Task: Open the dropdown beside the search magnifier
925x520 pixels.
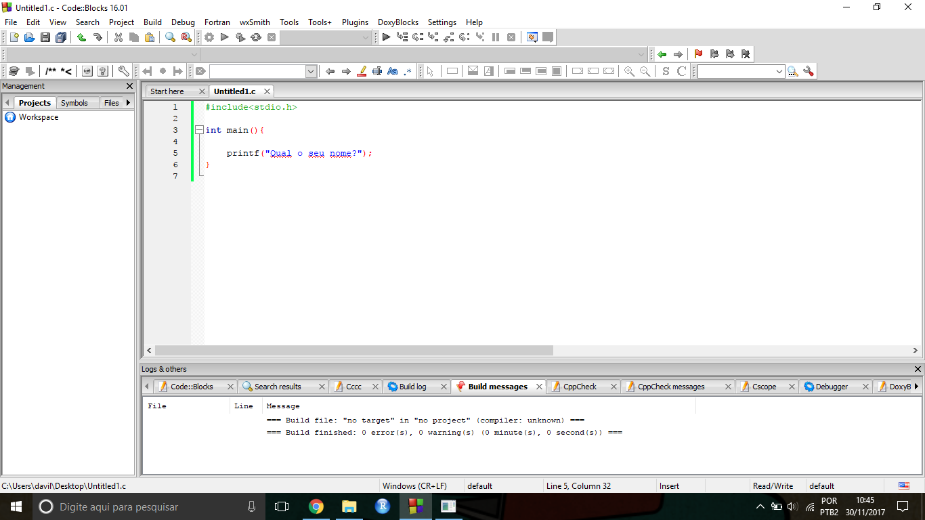Action: click(x=779, y=71)
